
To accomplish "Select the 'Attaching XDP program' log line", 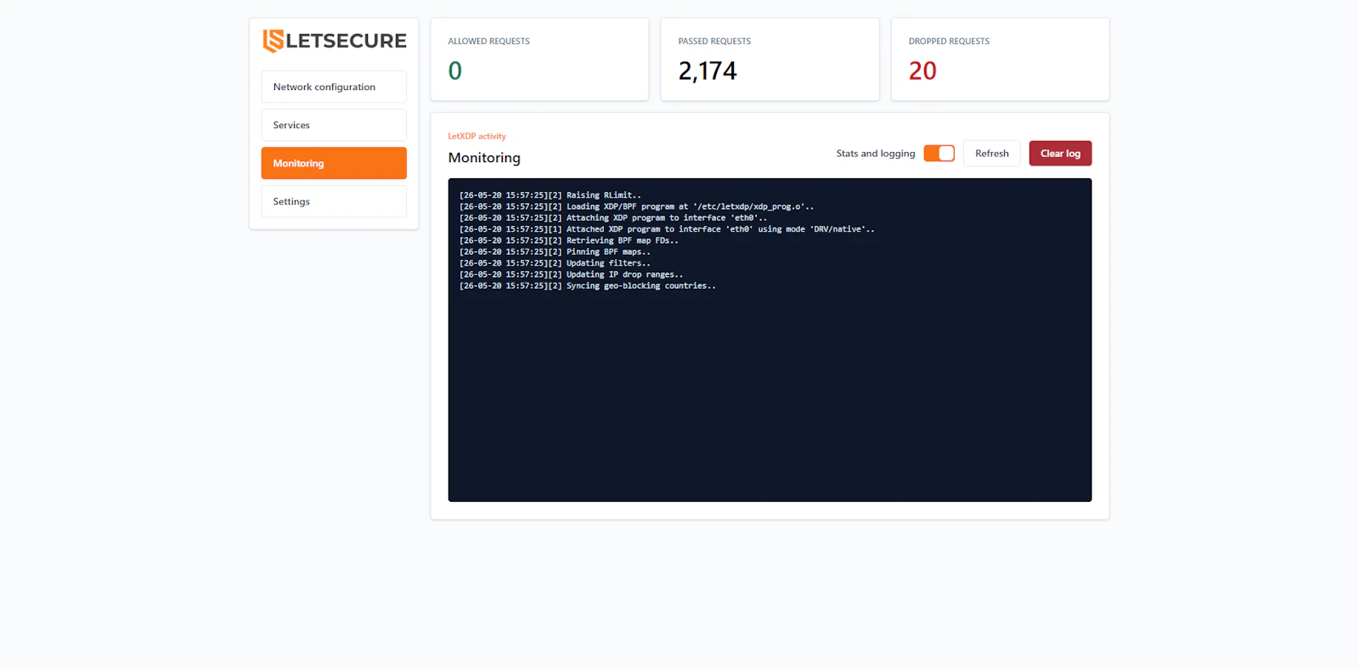I will pos(613,218).
